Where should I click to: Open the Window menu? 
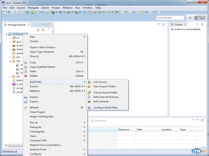coord(88,8)
